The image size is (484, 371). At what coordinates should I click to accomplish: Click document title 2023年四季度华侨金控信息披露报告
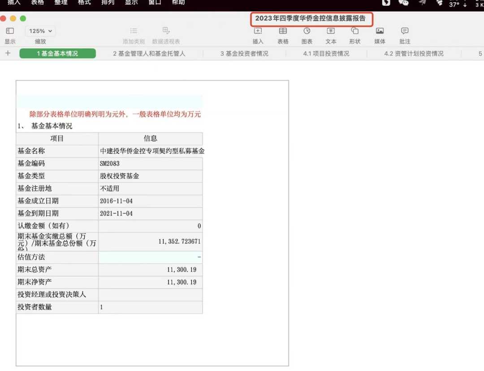pyautogui.click(x=311, y=19)
